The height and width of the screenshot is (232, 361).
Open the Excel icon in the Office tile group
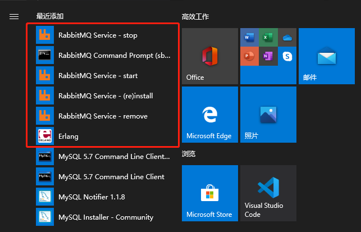click(x=268, y=37)
